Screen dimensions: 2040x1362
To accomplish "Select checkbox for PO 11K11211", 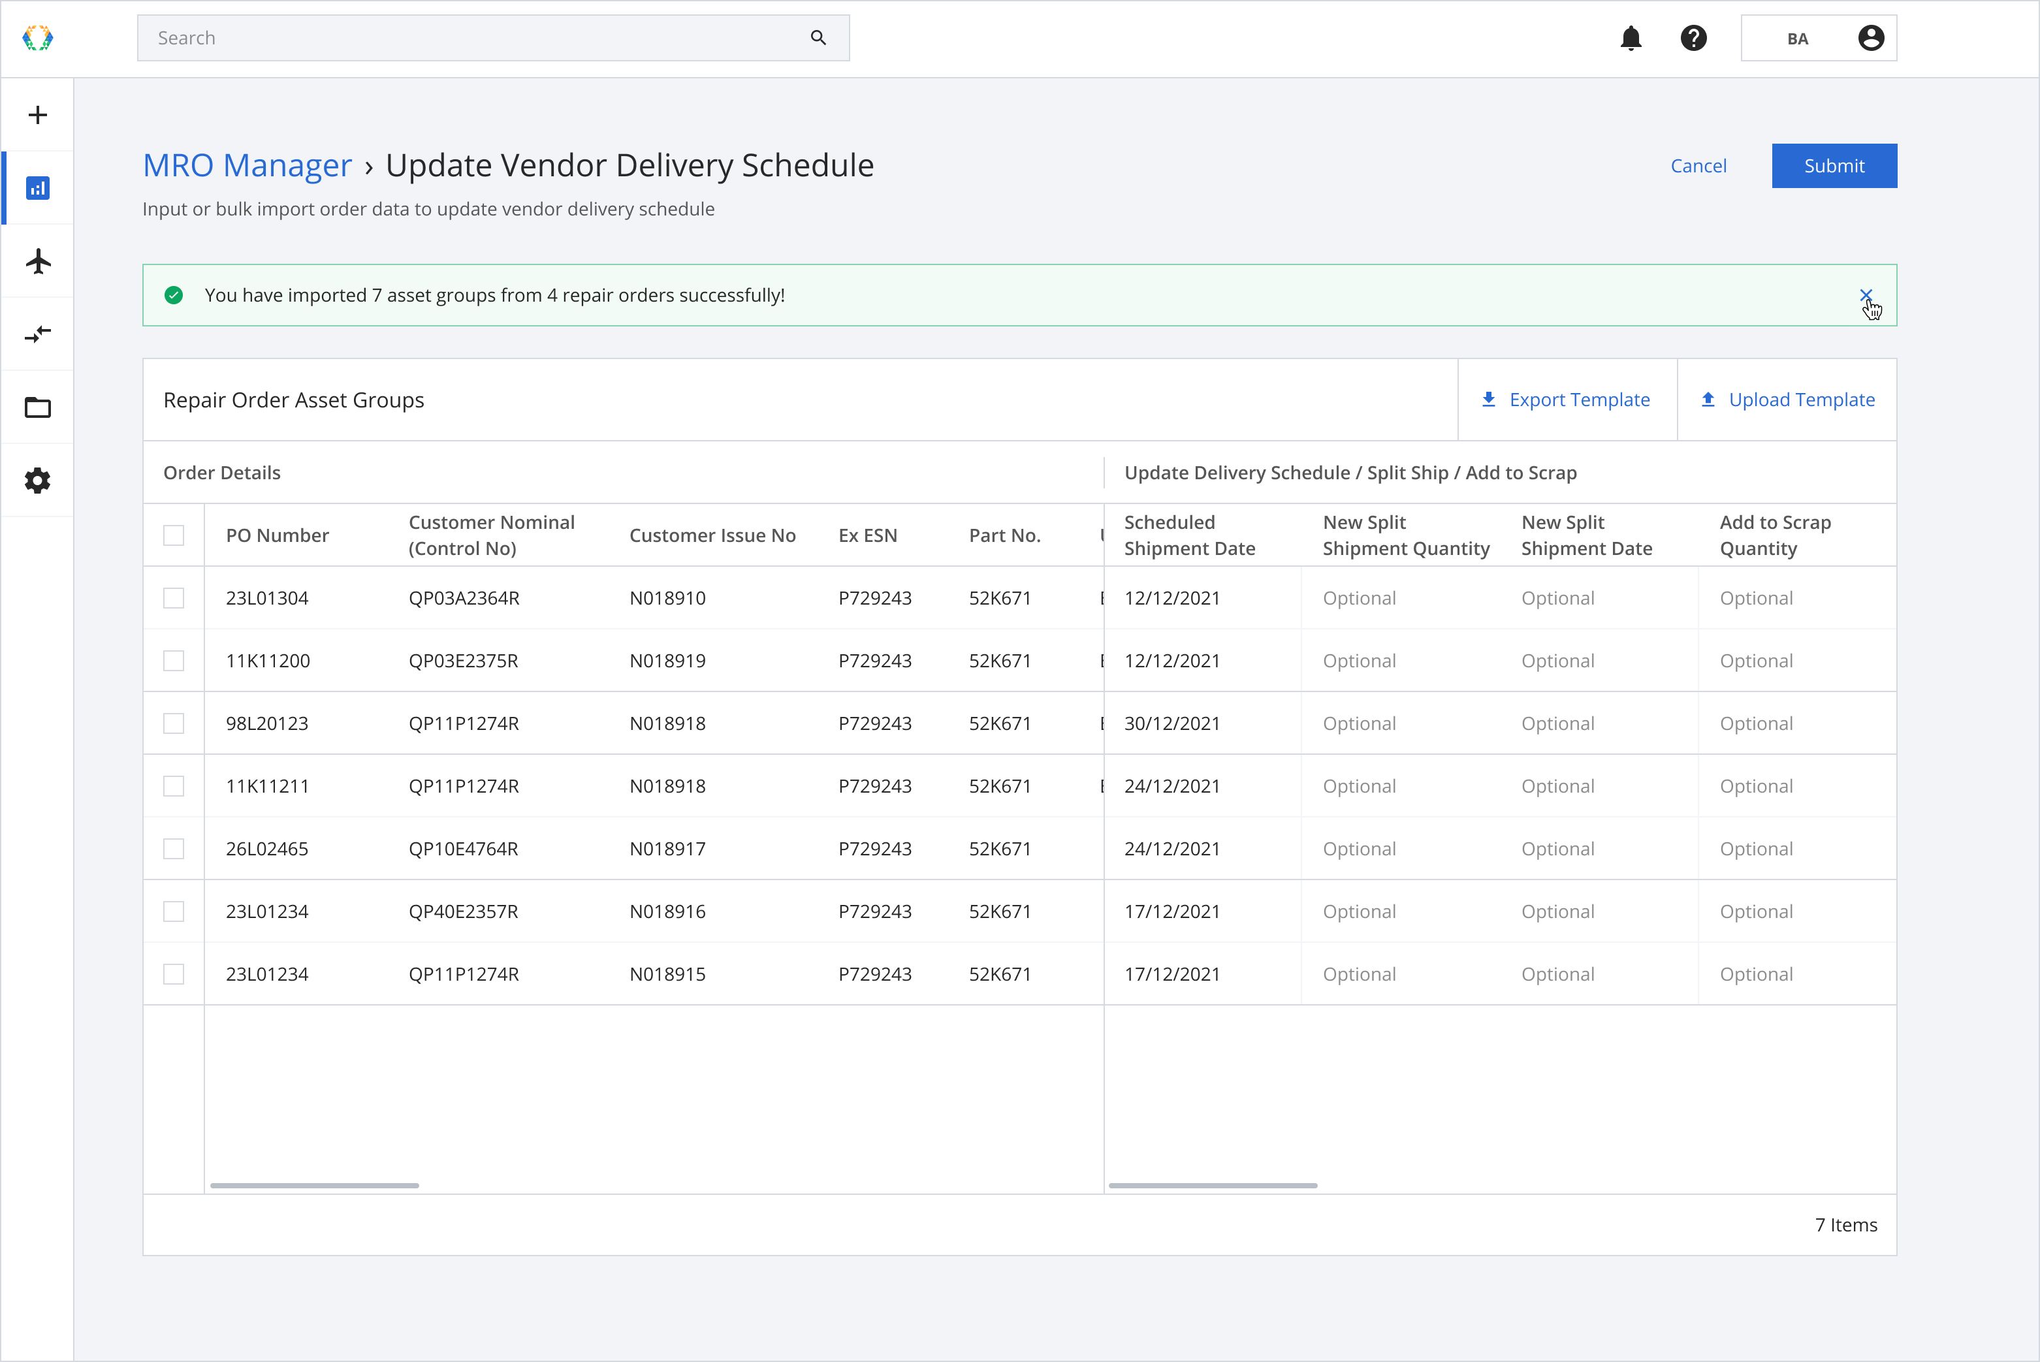I will point(174,786).
